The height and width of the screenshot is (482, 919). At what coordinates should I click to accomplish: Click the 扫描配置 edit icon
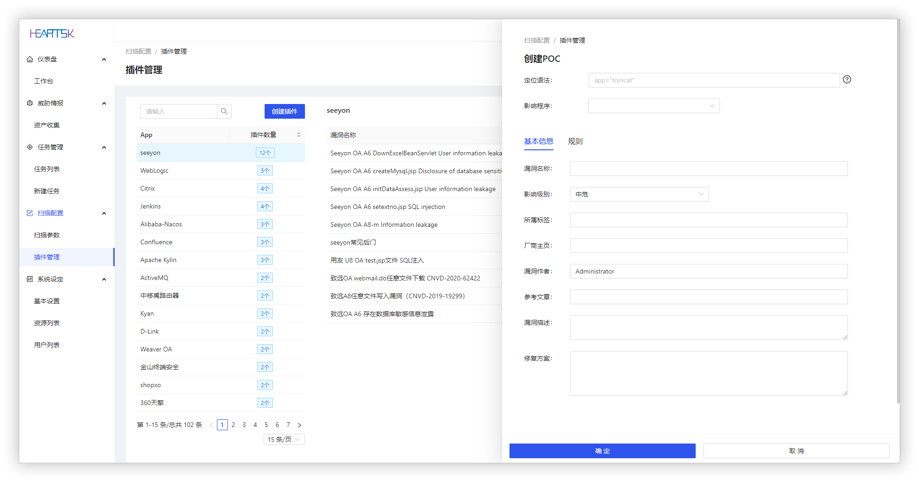point(30,213)
